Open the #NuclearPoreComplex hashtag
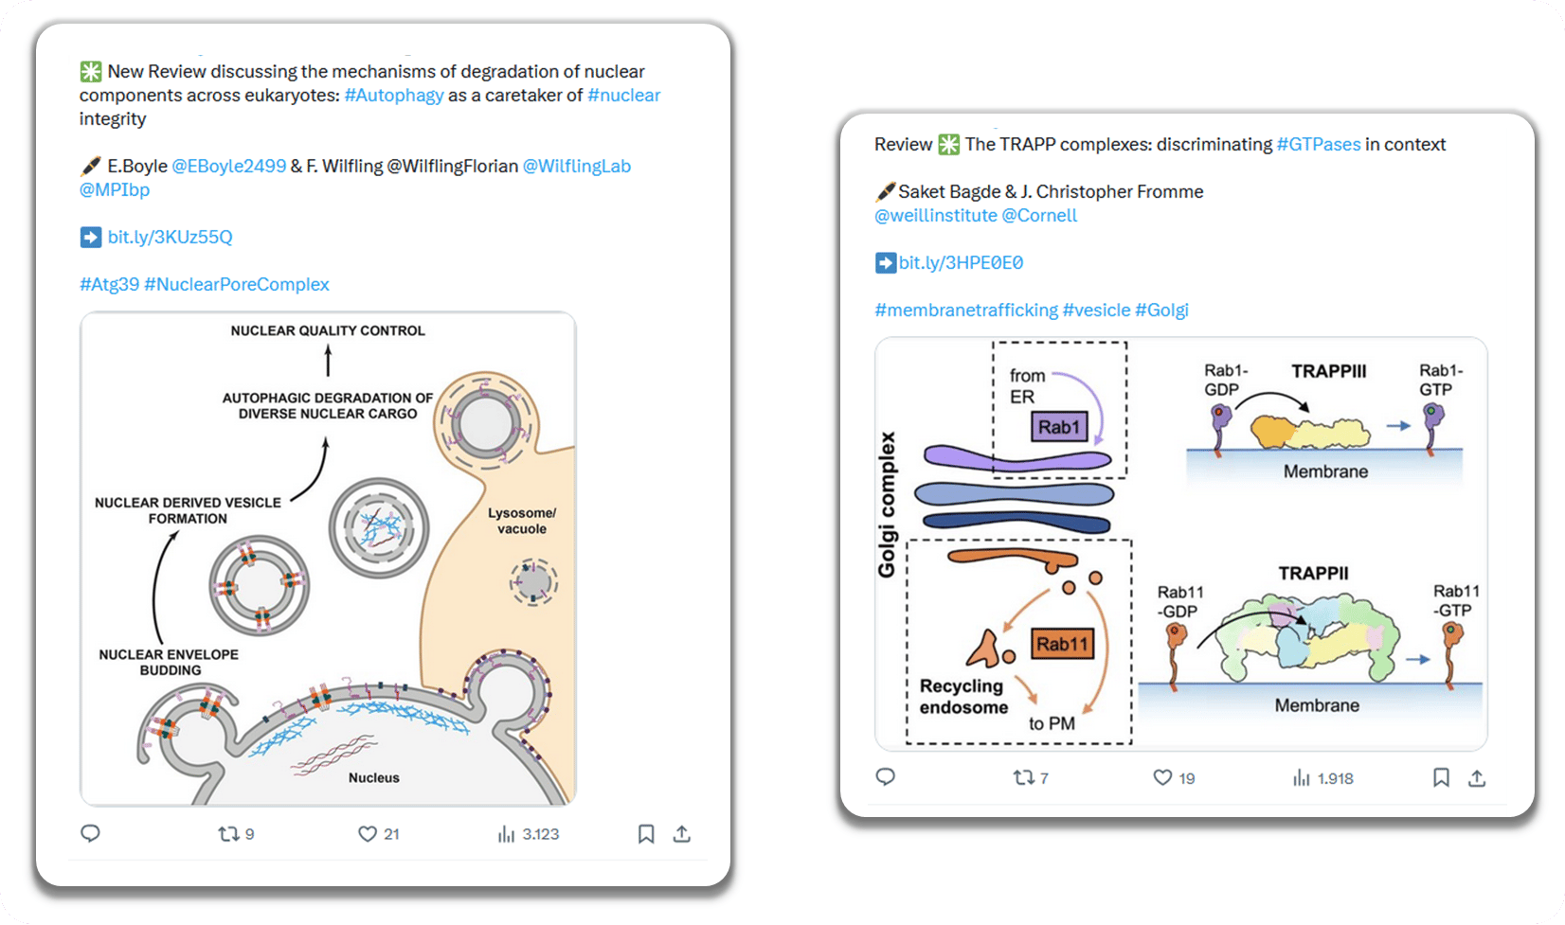Image resolution: width=1565 pixels, height=925 pixels. tap(237, 284)
